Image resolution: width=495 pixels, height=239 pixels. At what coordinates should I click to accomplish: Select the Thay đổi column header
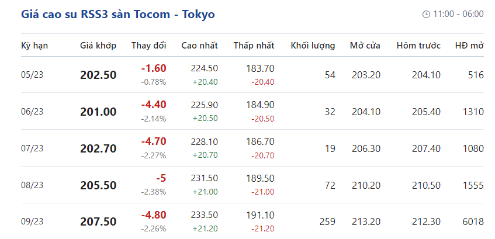tap(148, 46)
